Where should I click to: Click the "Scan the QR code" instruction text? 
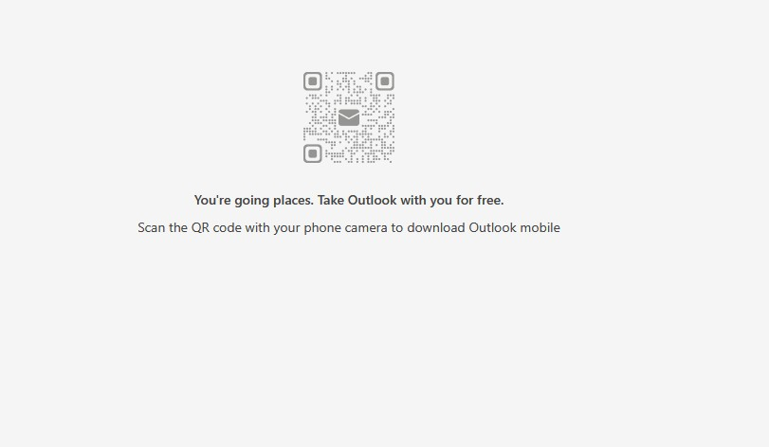pyautogui.click(x=190, y=227)
